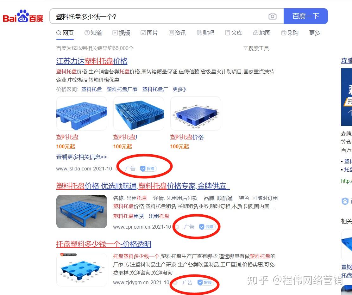Click the search query input field
This screenshot has height=295, width=352.
pos(160,16)
